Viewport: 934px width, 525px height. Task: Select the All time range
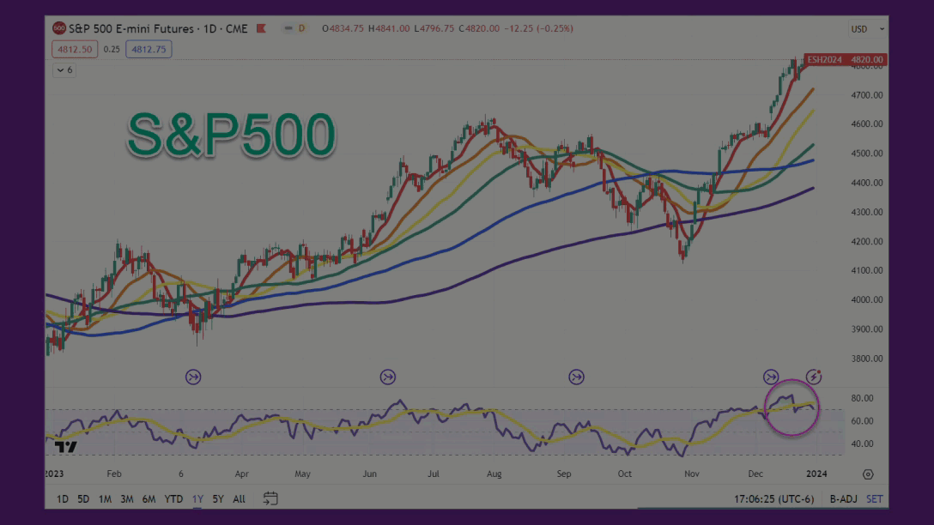239,498
